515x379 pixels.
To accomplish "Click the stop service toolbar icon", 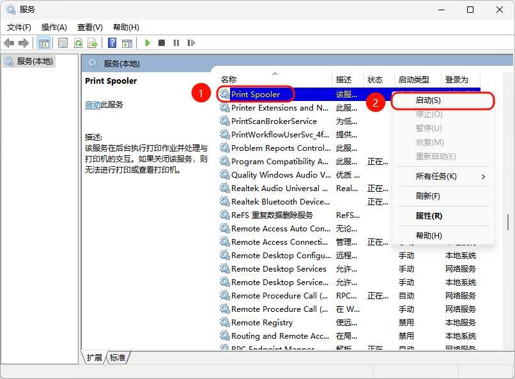I will [162, 43].
